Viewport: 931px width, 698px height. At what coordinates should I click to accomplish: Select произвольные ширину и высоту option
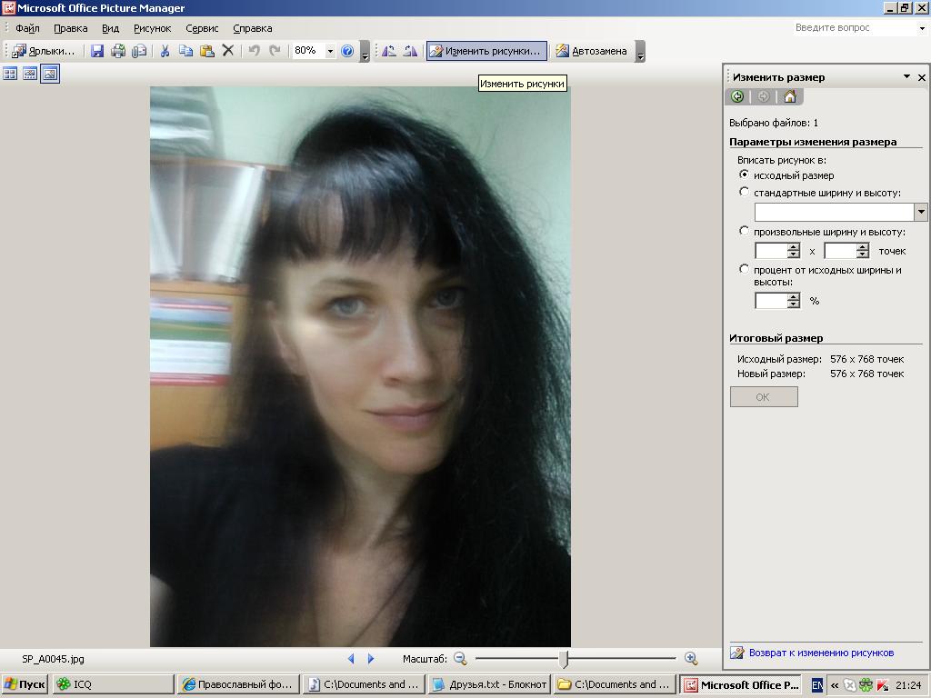point(744,231)
